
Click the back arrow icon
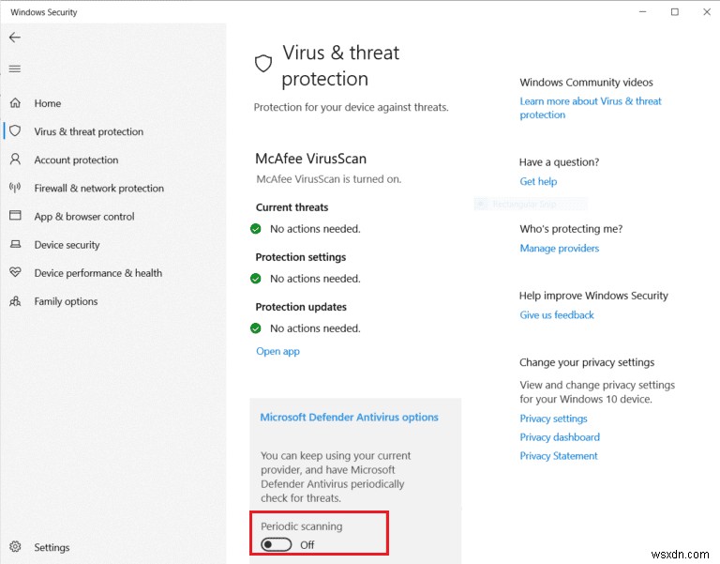click(x=14, y=38)
